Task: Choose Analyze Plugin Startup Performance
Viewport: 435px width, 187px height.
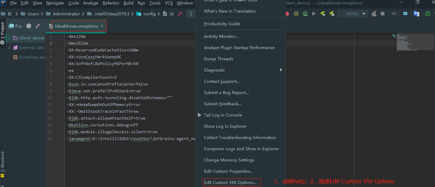Action: (x=239, y=48)
